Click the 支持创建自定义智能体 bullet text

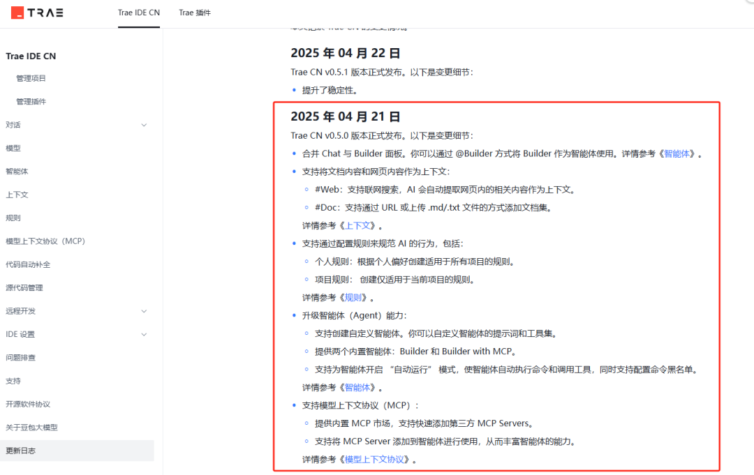click(436, 334)
